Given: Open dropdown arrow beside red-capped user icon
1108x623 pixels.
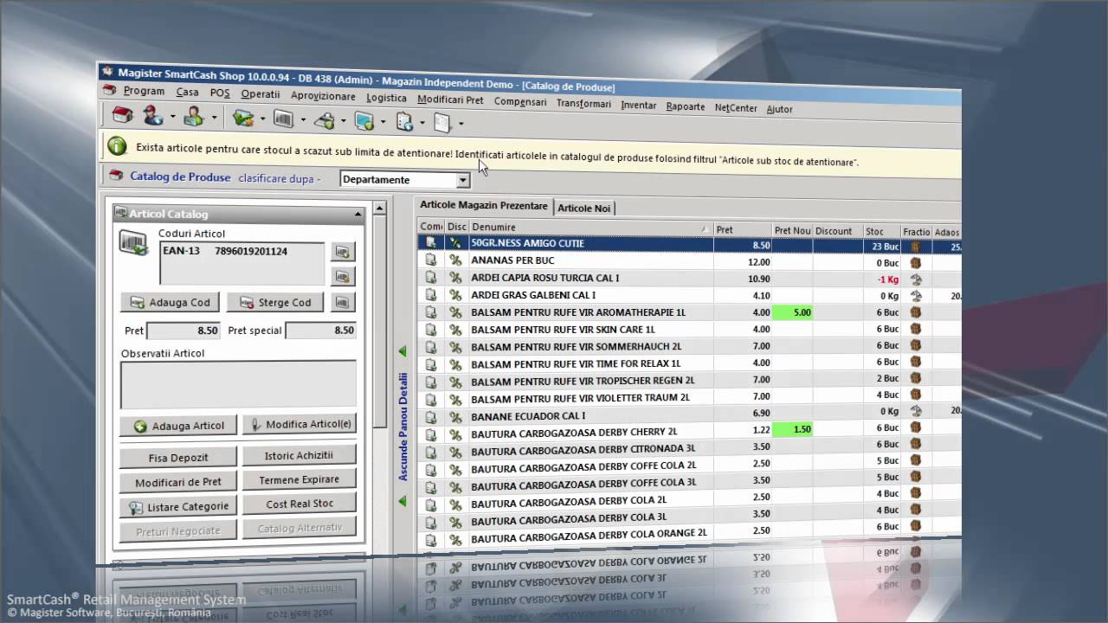Looking at the screenshot, I should 172,117.
